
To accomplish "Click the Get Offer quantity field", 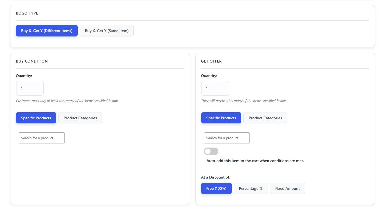I will click(x=215, y=88).
